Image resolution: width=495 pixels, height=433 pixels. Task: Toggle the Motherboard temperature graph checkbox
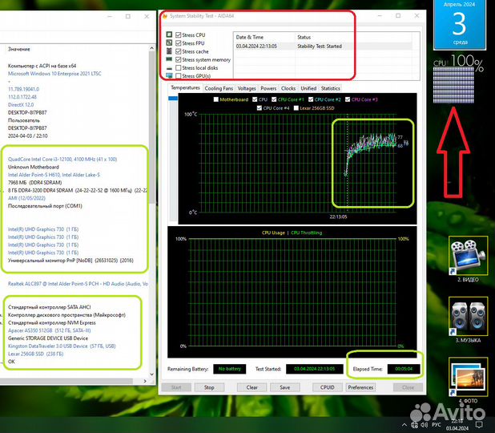pos(215,99)
